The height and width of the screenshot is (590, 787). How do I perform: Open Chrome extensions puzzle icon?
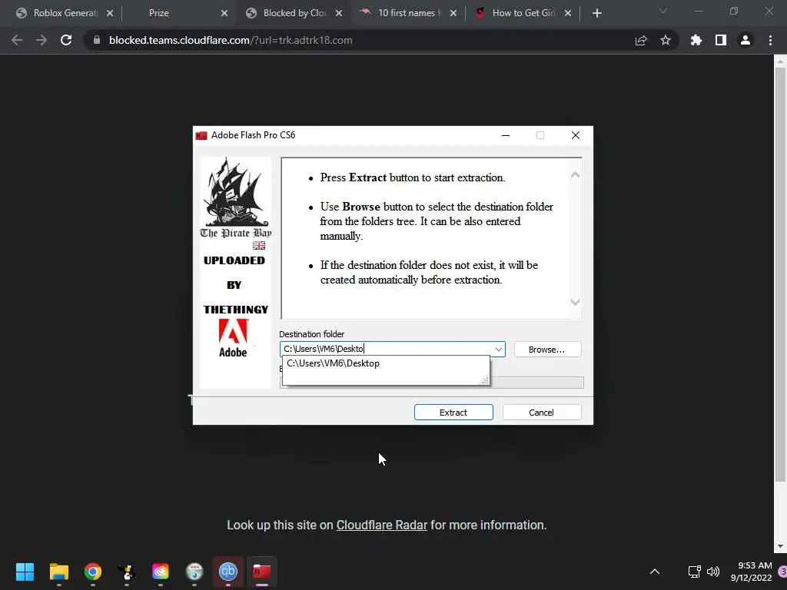coord(696,40)
